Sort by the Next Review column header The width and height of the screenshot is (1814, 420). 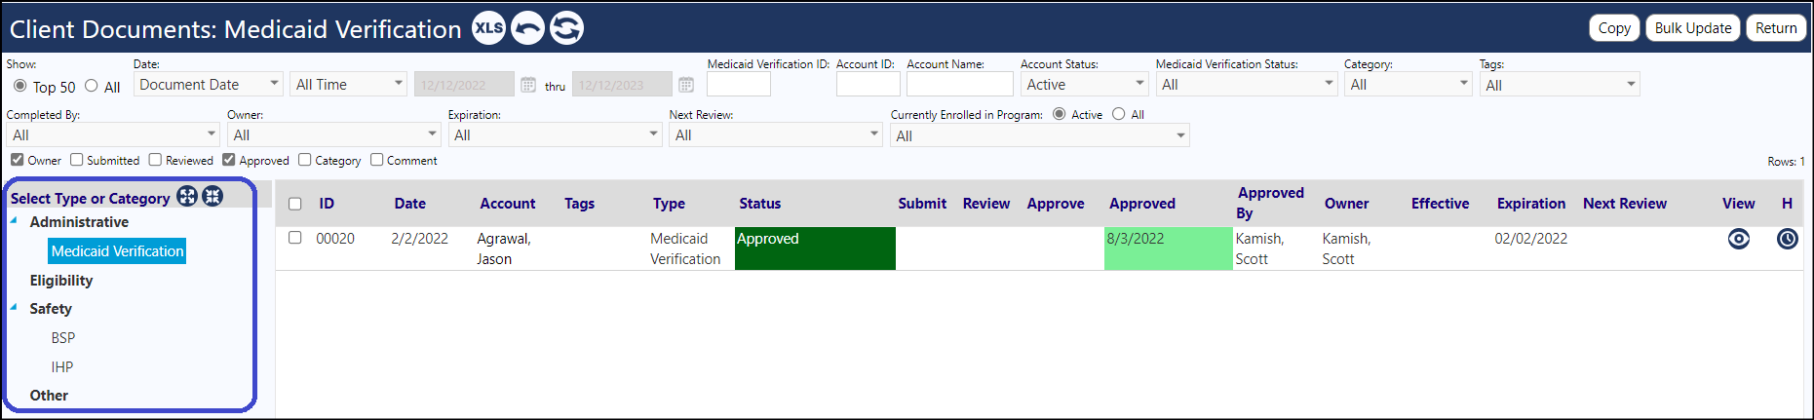[1624, 204]
